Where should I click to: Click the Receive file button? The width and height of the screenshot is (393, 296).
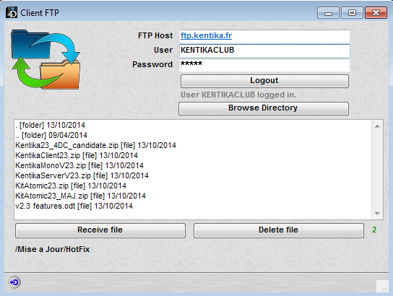[100, 230]
